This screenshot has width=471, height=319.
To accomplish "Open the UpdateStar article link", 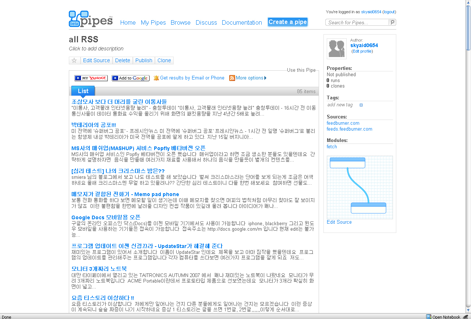I will coord(147,246).
